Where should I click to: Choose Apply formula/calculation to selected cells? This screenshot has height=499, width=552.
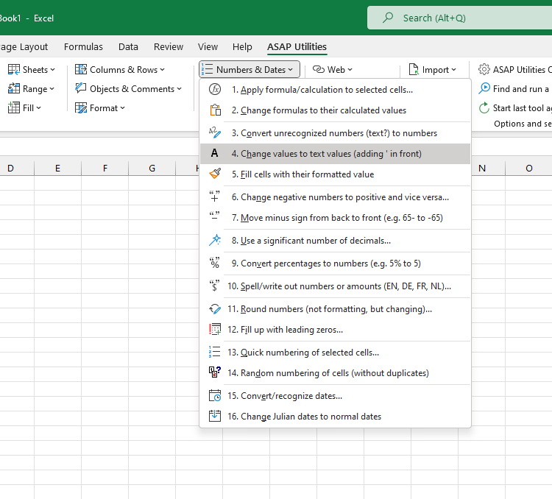(x=335, y=90)
